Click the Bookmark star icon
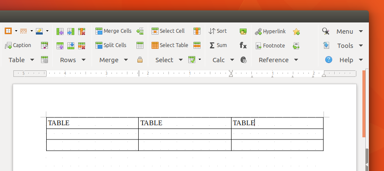Screen dimensions: 384x171 coord(296,32)
